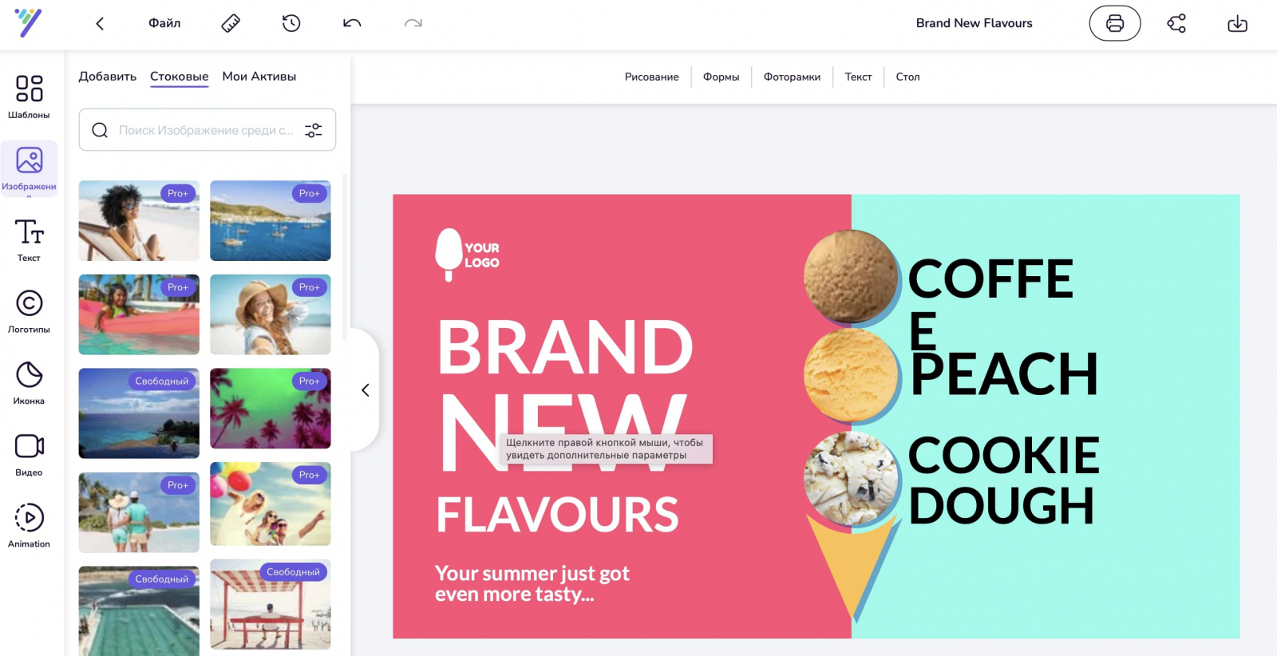The height and width of the screenshot is (656, 1277).
Task: Click the download icon
Action: coord(1237,23)
